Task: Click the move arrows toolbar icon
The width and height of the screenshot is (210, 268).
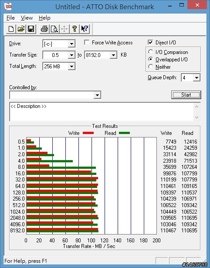Action: (x=64, y=29)
